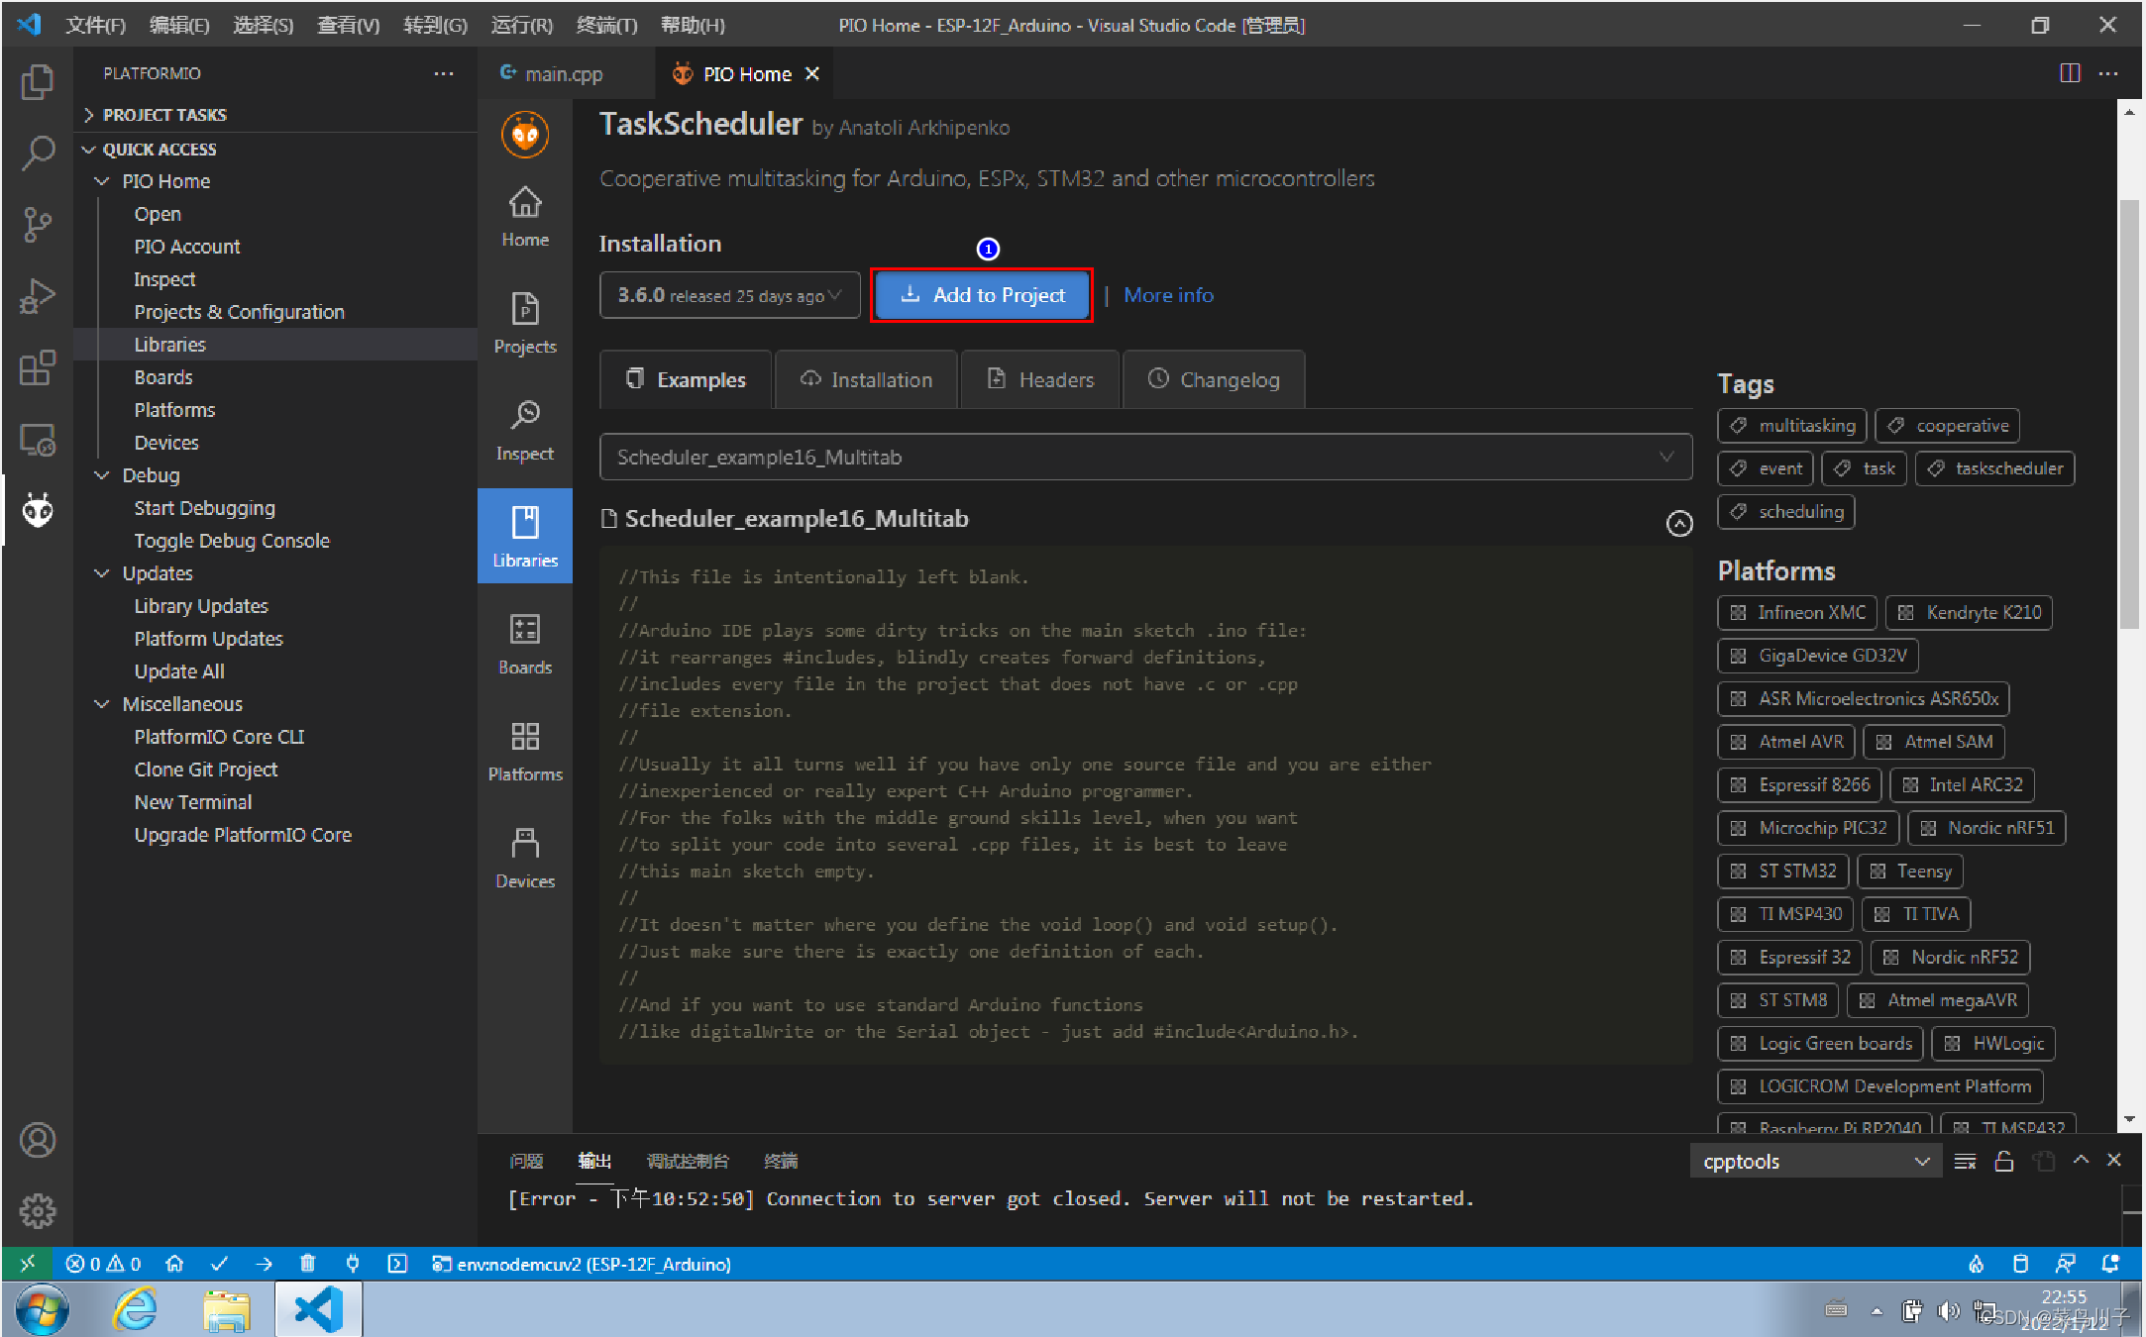Open the PlatformIO alien icon in activity bar
Screen dimensions: 2146x1337
[x=37, y=508]
